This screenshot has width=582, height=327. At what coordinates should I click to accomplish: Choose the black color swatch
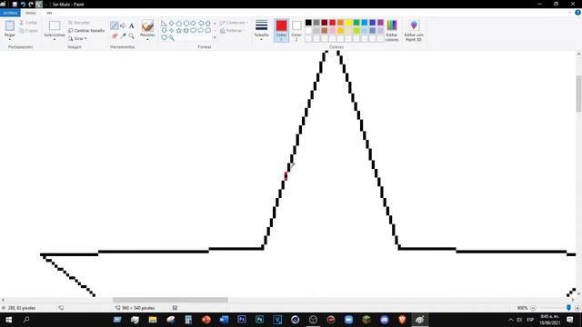click(308, 23)
